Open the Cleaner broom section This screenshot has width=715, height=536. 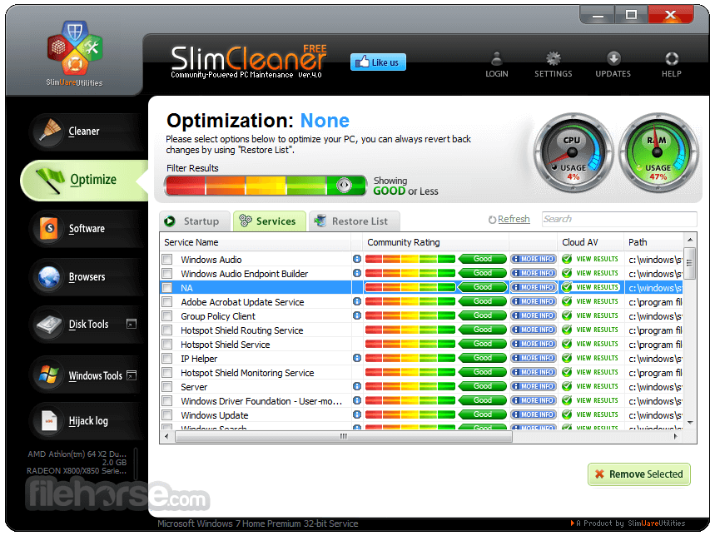(x=87, y=132)
